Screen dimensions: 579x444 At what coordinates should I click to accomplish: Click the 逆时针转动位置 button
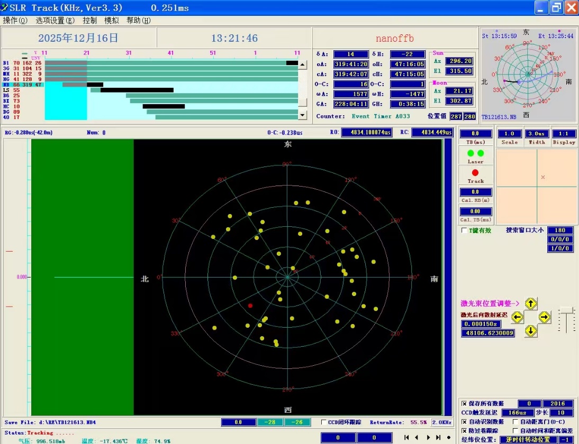(528, 440)
